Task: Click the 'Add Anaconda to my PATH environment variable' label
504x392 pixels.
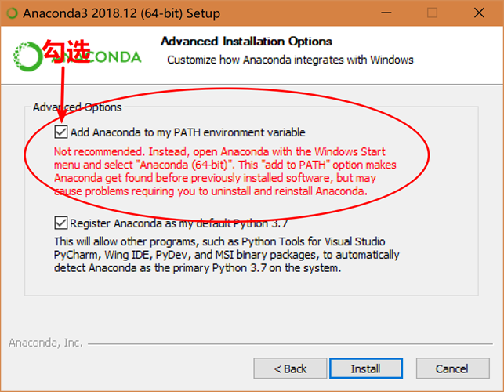Action: [187, 132]
